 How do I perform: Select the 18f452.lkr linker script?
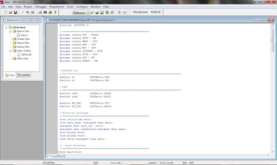tap(26, 55)
